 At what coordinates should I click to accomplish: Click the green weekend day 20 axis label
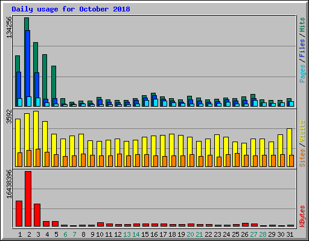[190, 234]
